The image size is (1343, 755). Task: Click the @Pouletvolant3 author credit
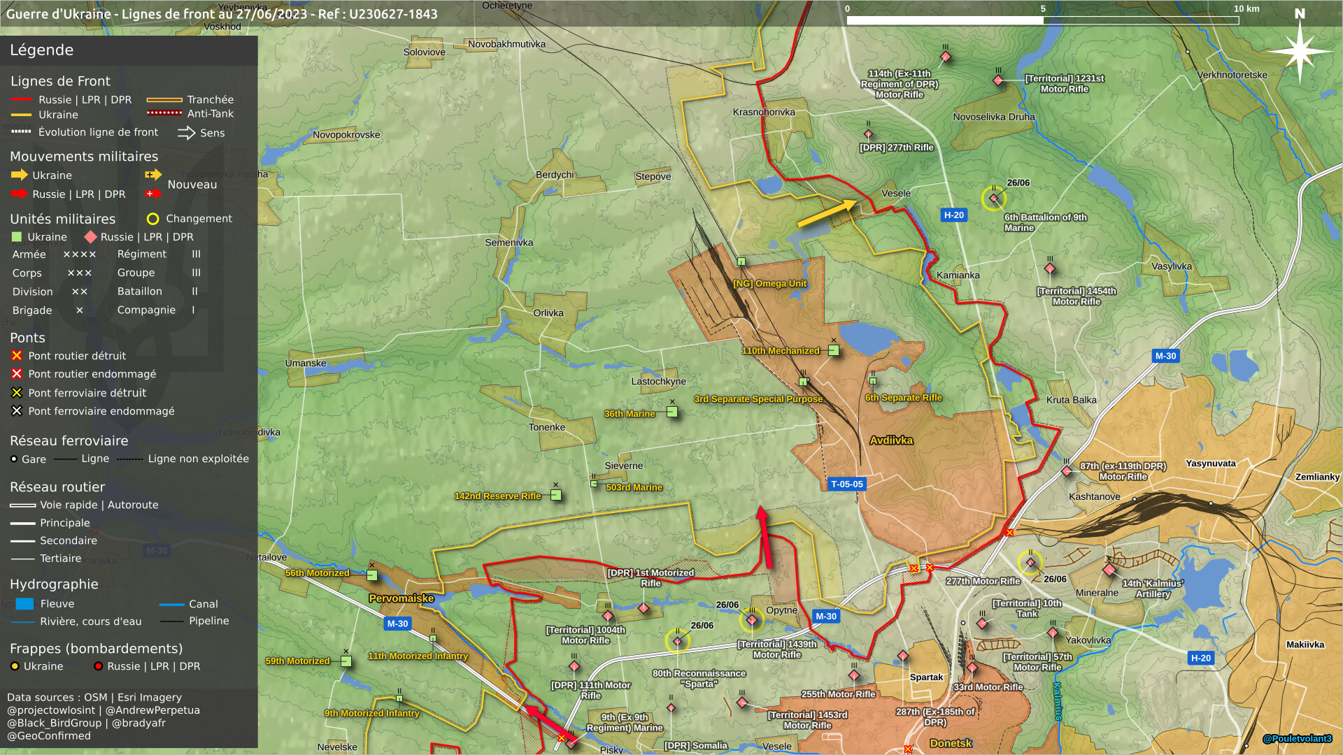[1298, 739]
